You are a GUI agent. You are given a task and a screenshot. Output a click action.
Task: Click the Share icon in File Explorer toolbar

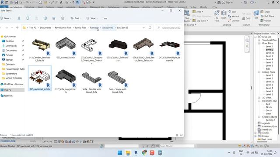point(54,18)
